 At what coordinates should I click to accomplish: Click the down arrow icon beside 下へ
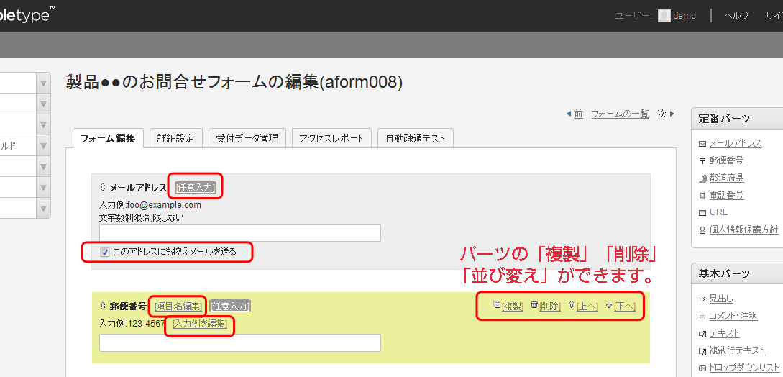(x=609, y=305)
